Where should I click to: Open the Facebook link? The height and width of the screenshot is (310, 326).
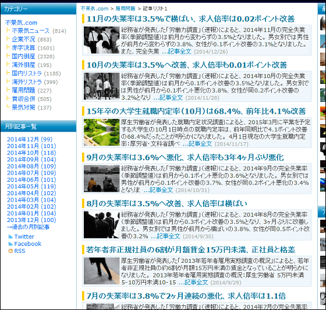coord(28,244)
